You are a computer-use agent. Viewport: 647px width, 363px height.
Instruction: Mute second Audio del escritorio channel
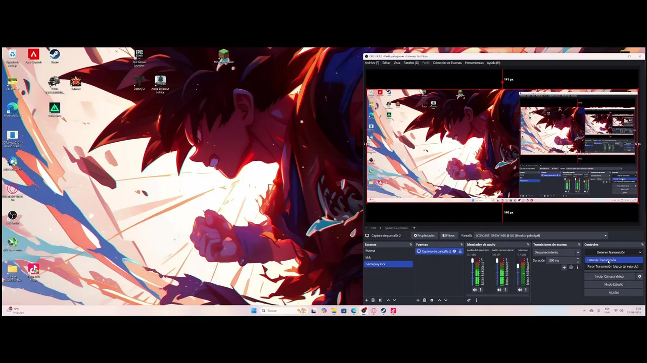[x=499, y=290]
